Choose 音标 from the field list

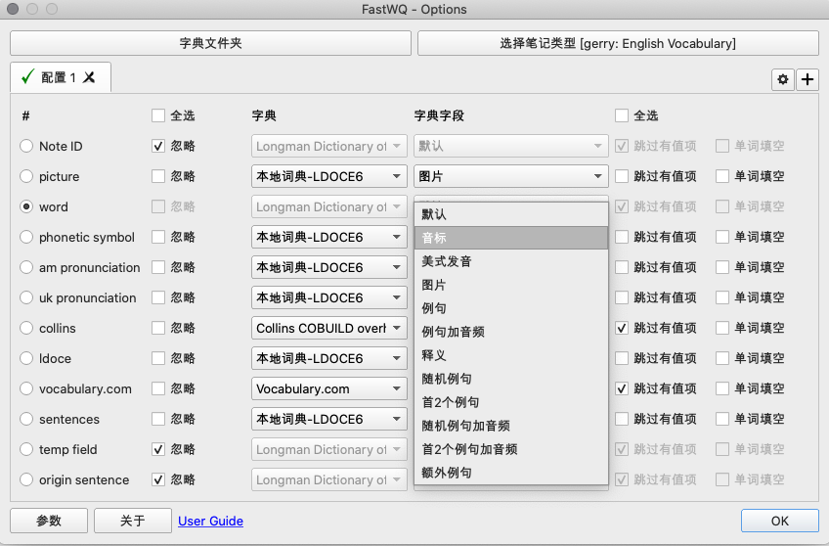click(511, 238)
